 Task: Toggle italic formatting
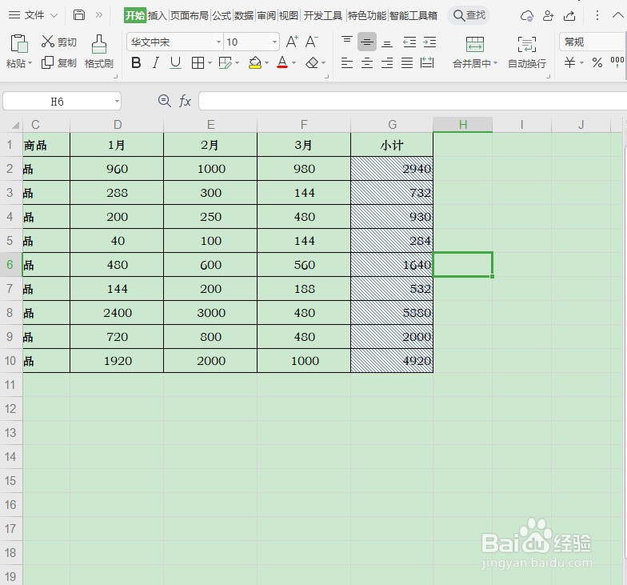(155, 62)
